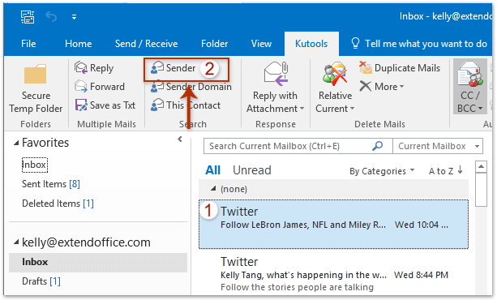Select Inbox under kelly@extendoffice.com
Screen dimensions: 497x300
pos(98,262)
